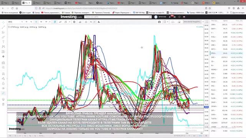Expand the SPY row dropdown in watchlist

[215, 110]
